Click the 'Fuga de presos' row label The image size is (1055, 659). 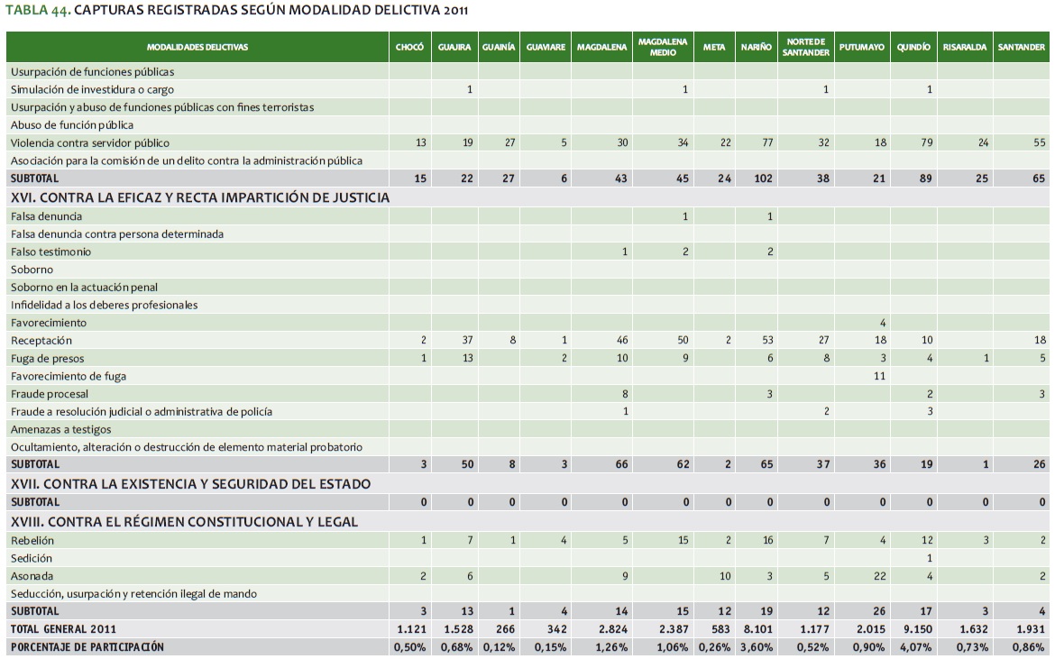coord(49,358)
